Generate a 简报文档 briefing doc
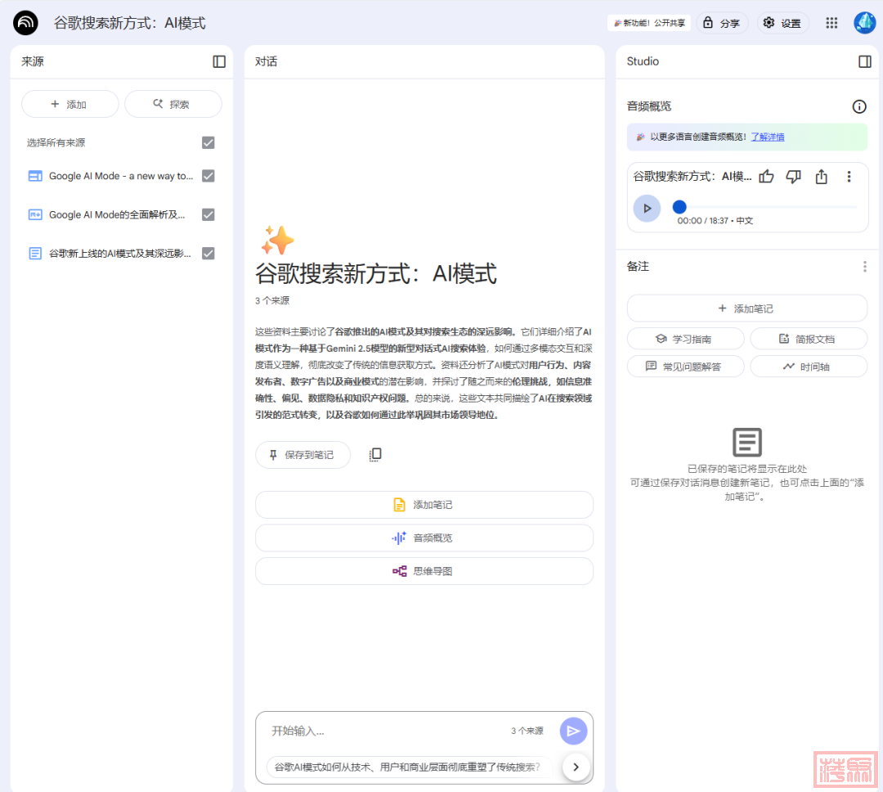This screenshot has width=883, height=792. click(x=809, y=340)
